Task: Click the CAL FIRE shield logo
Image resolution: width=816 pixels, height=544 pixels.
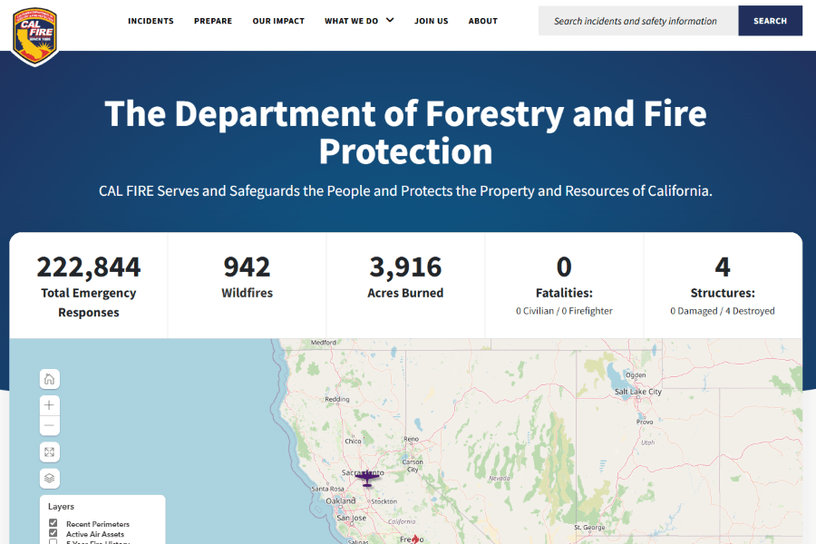Action: [x=34, y=36]
